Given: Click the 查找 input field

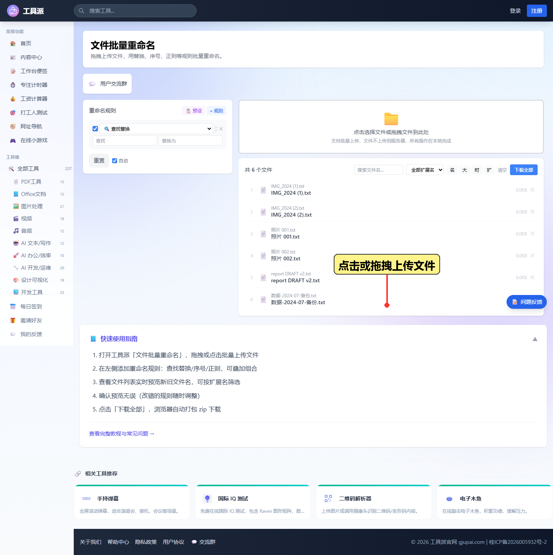Looking at the screenshot, I should pyautogui.click(x=125, y=141).
